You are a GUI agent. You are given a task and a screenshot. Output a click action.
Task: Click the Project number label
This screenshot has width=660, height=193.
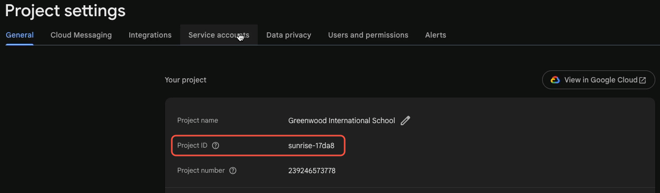201,171
